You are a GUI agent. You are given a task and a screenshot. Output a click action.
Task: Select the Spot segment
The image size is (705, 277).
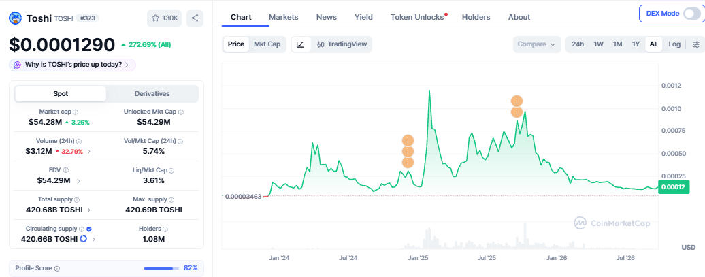click(61, 94)
